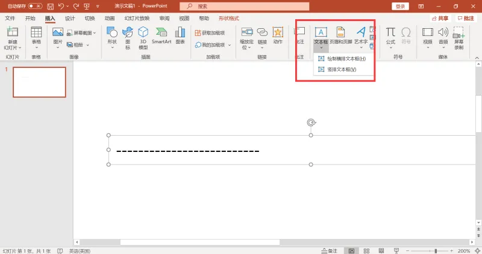Click the 图片 Pictures icon
This screenshot has width=482, height=254.
point(58,32)
